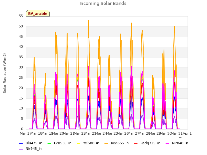Screen dimensions: 207x155
Task: Toggle Blu475_in legend entry
Action: click(31, 143)
